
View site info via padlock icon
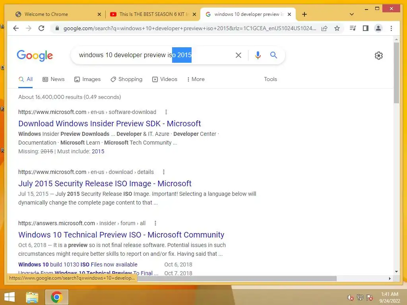point(57,28)
